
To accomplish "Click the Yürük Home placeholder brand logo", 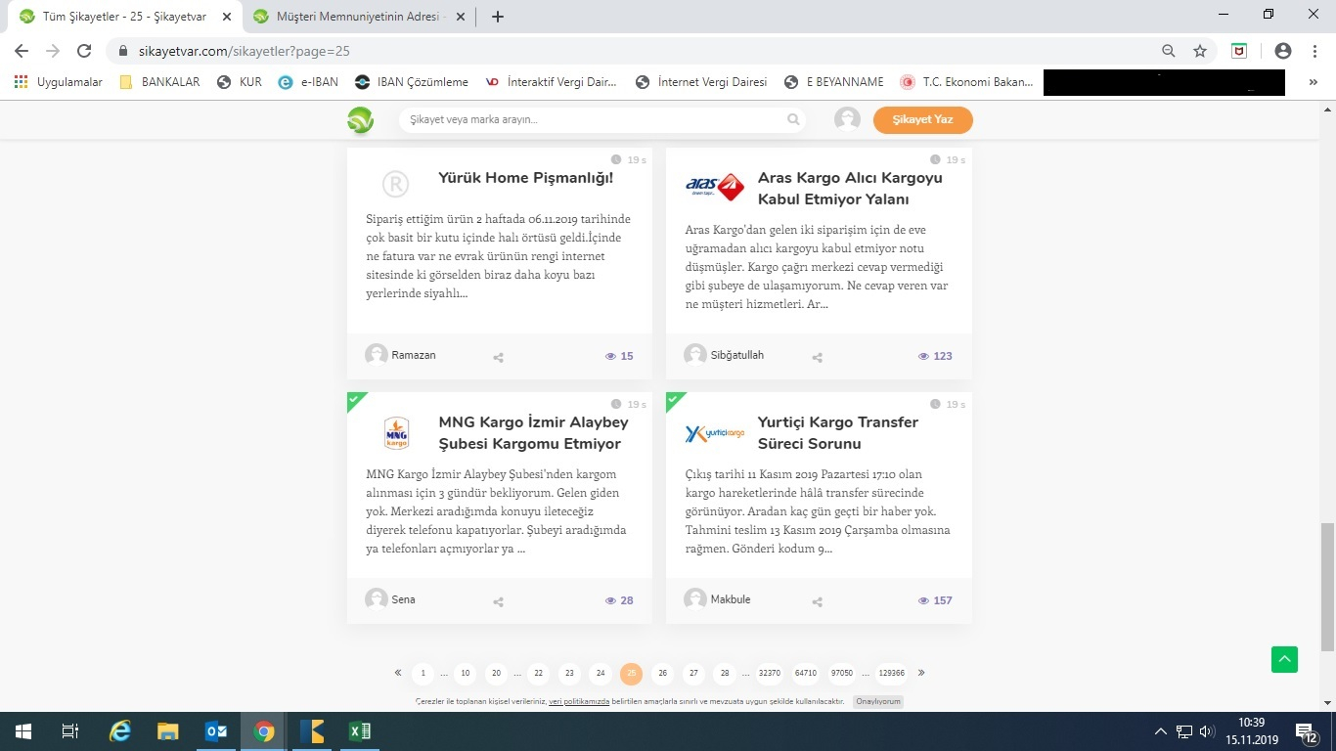I will pyautogui.click(x=395, y=184).
